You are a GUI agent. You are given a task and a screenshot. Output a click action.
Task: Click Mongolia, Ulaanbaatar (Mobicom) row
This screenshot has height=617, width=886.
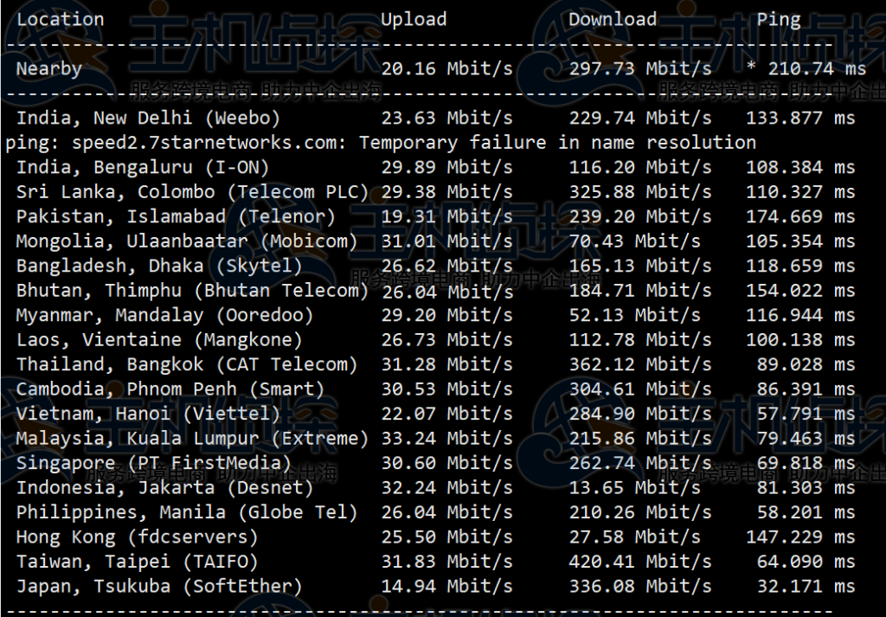tap(435, 241)
